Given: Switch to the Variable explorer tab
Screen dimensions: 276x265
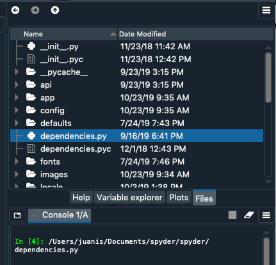Looking at the screenshot, I should pos(129,197).
